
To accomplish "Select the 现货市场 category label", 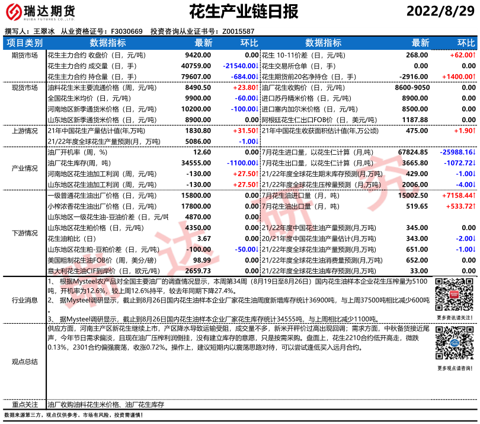I will pos(24,87).
